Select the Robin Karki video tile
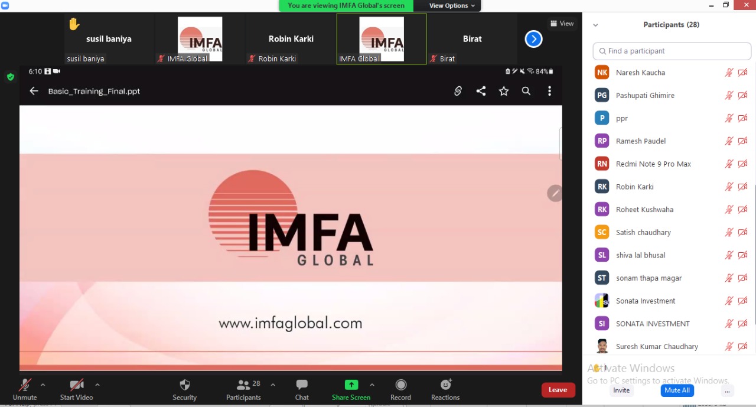The height and width of the screenshot is (407, 756). click(x=291, y=39)
